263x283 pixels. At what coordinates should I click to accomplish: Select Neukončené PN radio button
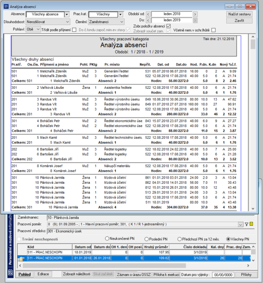coord(107,239)
